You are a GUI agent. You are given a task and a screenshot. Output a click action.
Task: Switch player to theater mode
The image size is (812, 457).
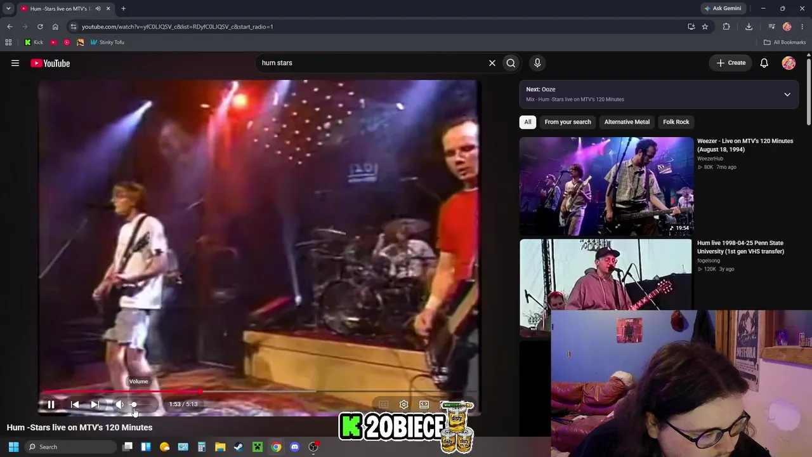(x=424, y=404)
